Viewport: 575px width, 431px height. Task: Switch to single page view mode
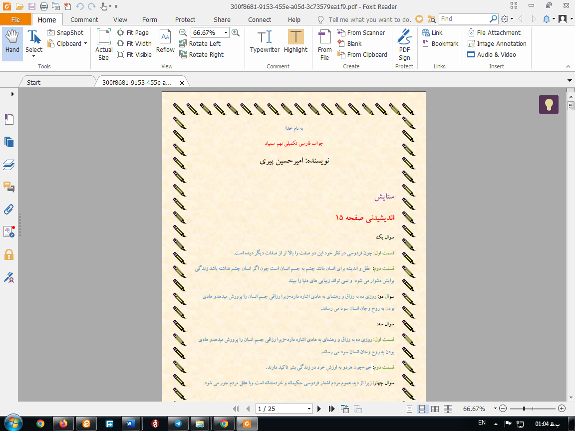(409, 409)
